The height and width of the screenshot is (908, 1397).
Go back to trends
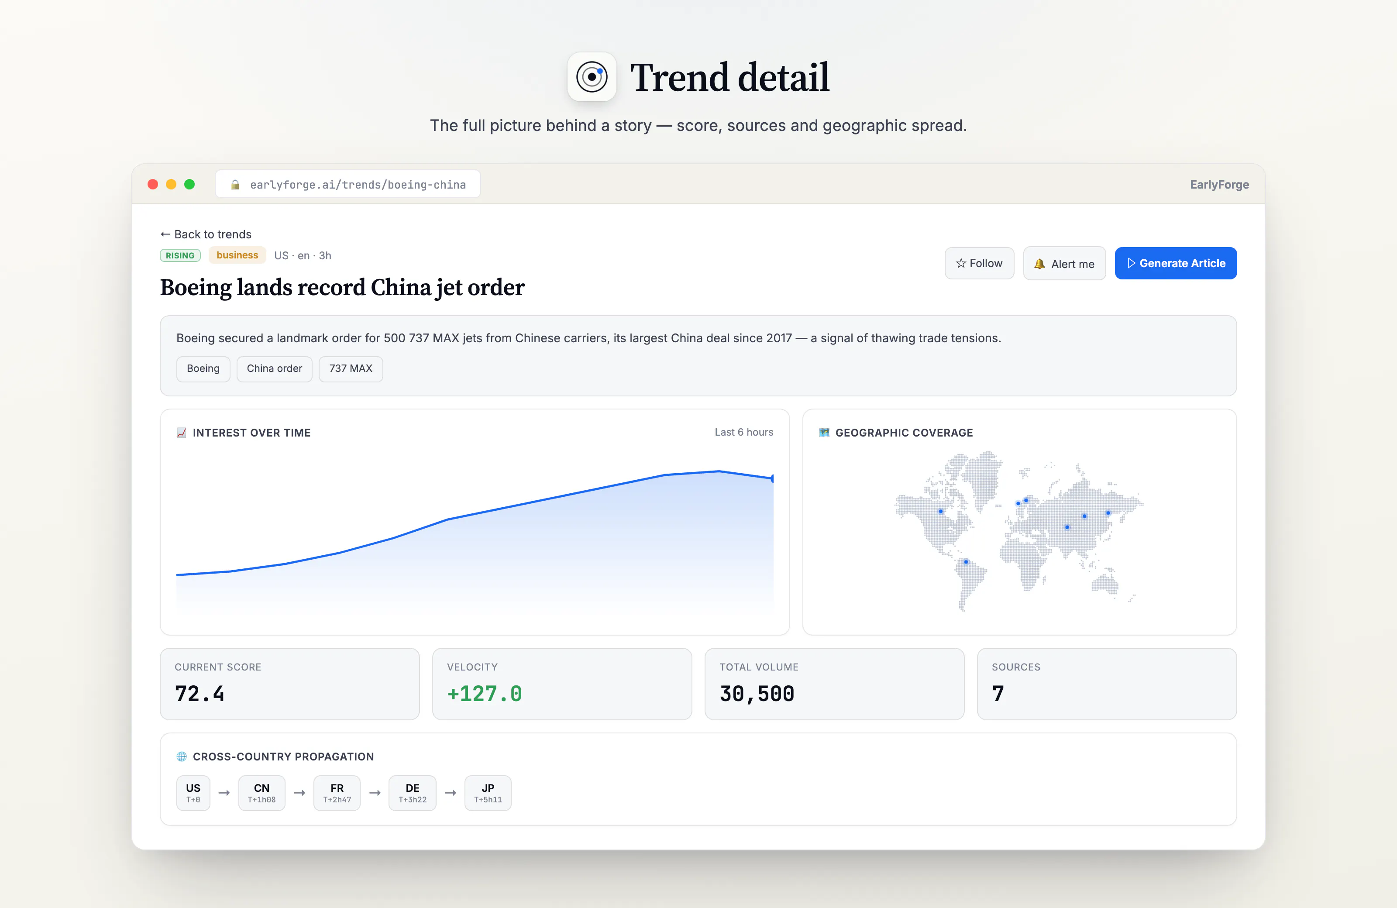pos(206,234)
